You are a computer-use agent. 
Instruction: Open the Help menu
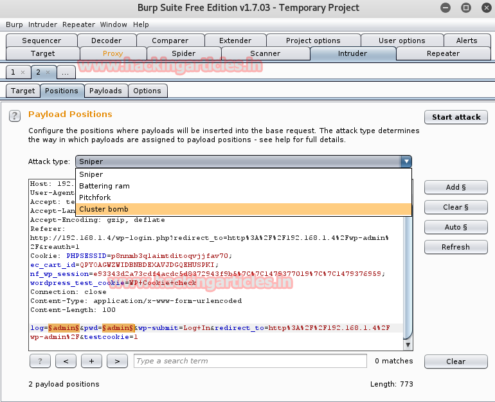click(141, 24)
